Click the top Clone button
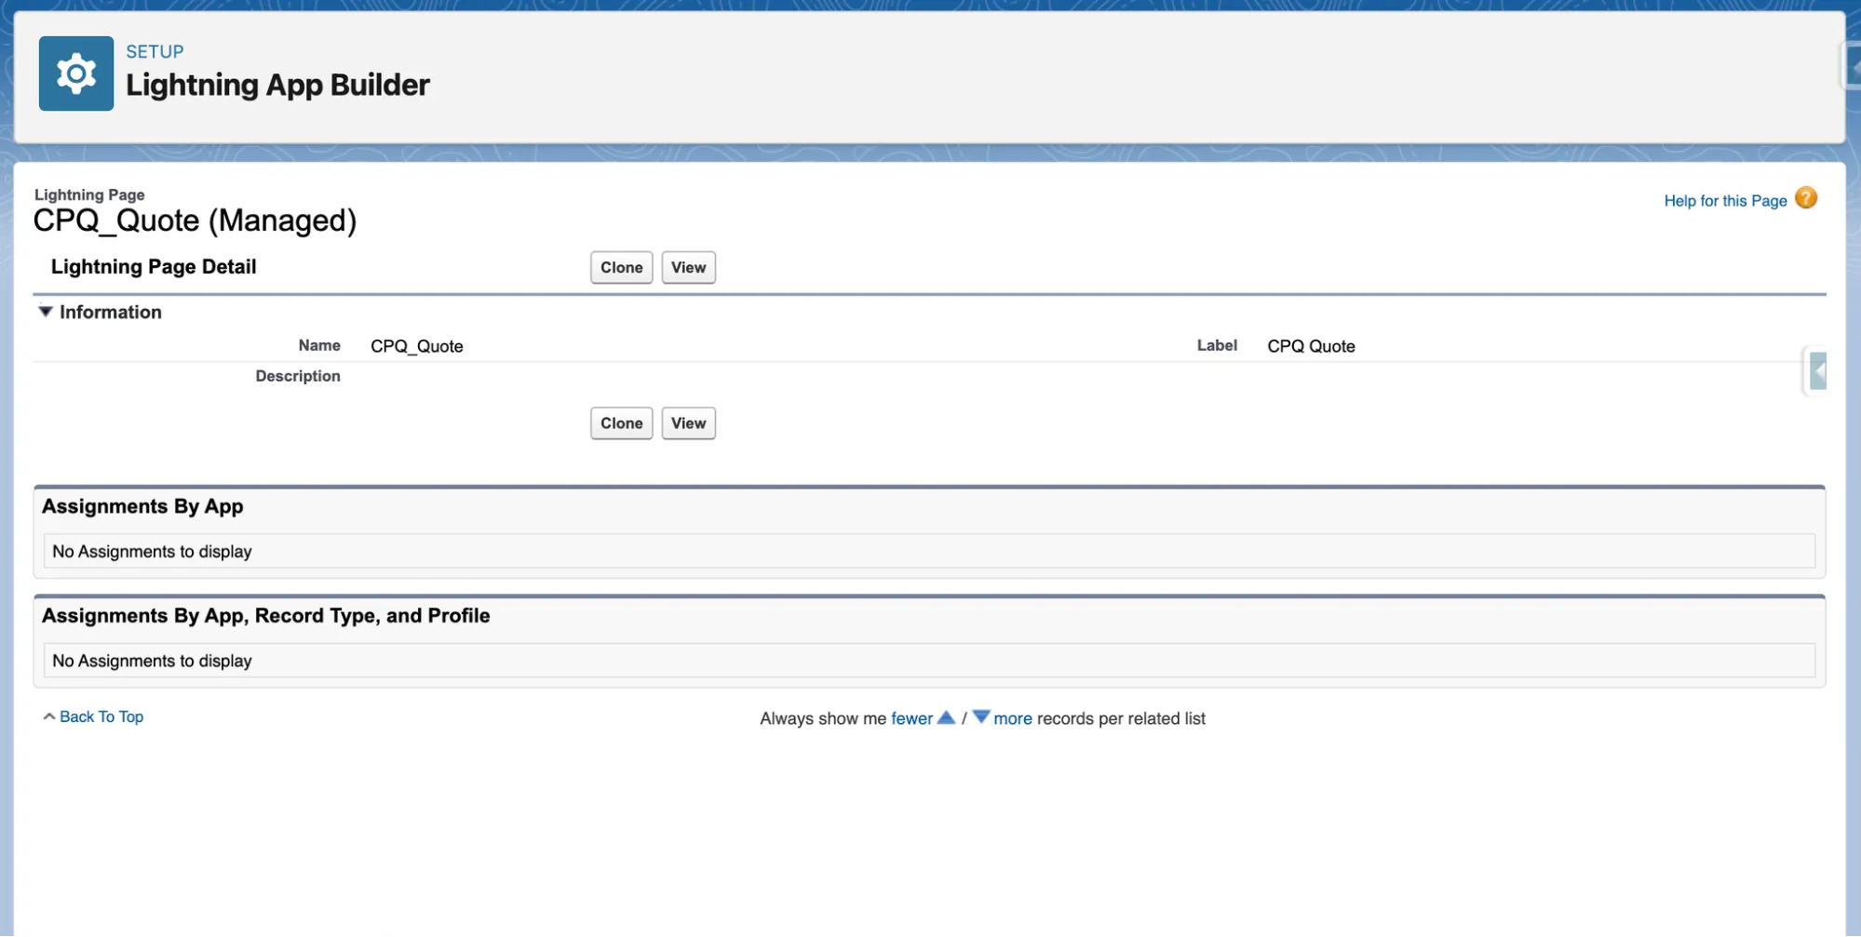 620,267
